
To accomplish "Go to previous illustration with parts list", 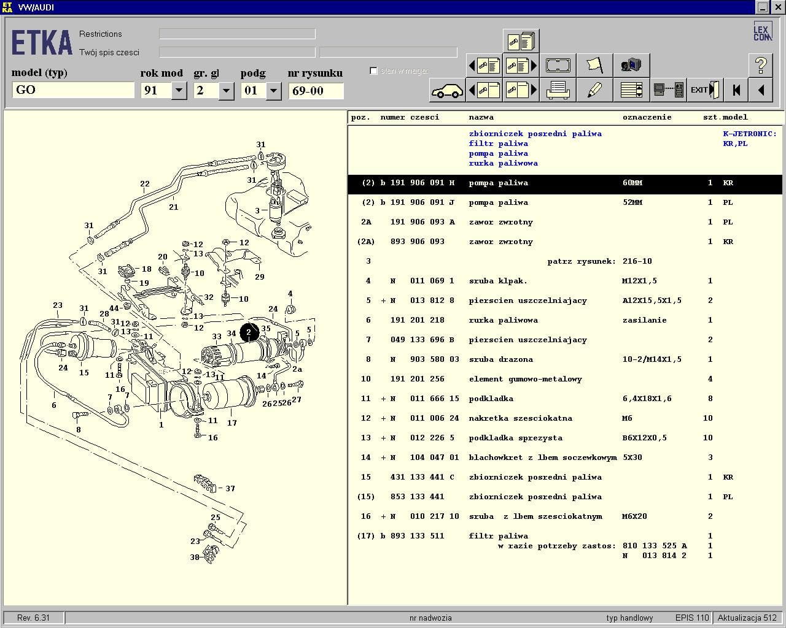I will coord(484,65).
